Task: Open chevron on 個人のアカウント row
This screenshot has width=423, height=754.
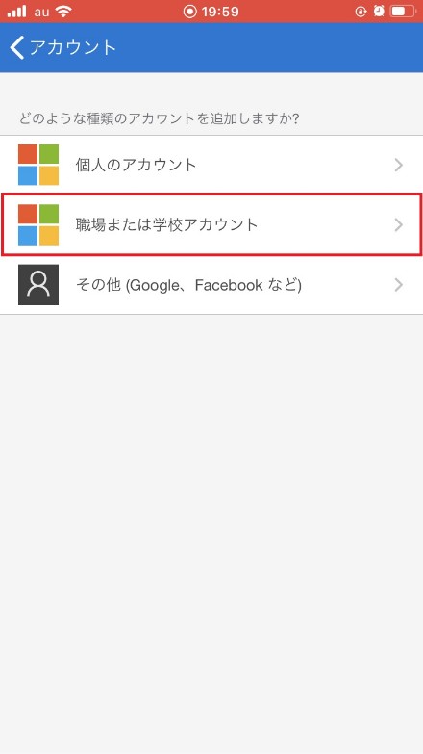Action: coord(399,166)
